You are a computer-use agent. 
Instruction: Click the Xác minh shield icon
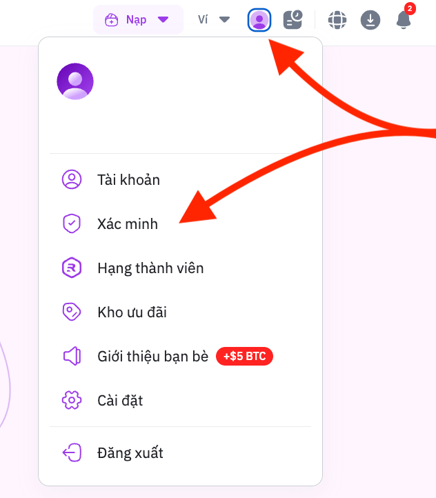pyautogui.click(x=72, y=223)
